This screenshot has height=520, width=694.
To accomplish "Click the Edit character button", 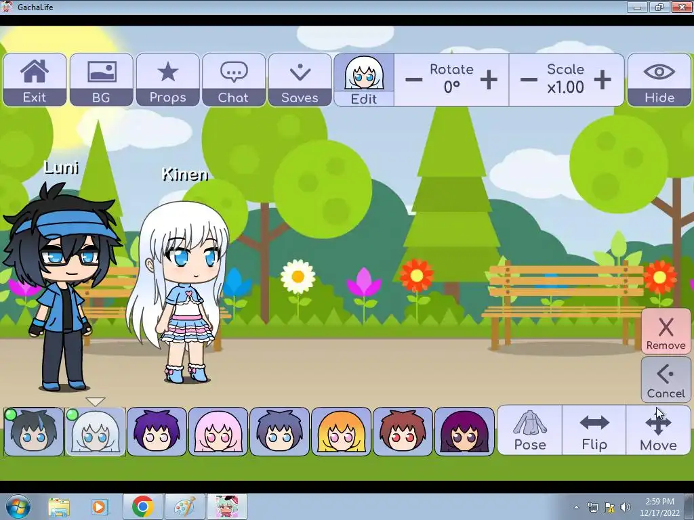I will coord(364,80).
